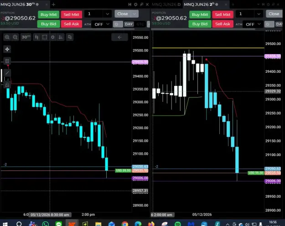
Task: Pop out the left chart panel
Action: 142,5
